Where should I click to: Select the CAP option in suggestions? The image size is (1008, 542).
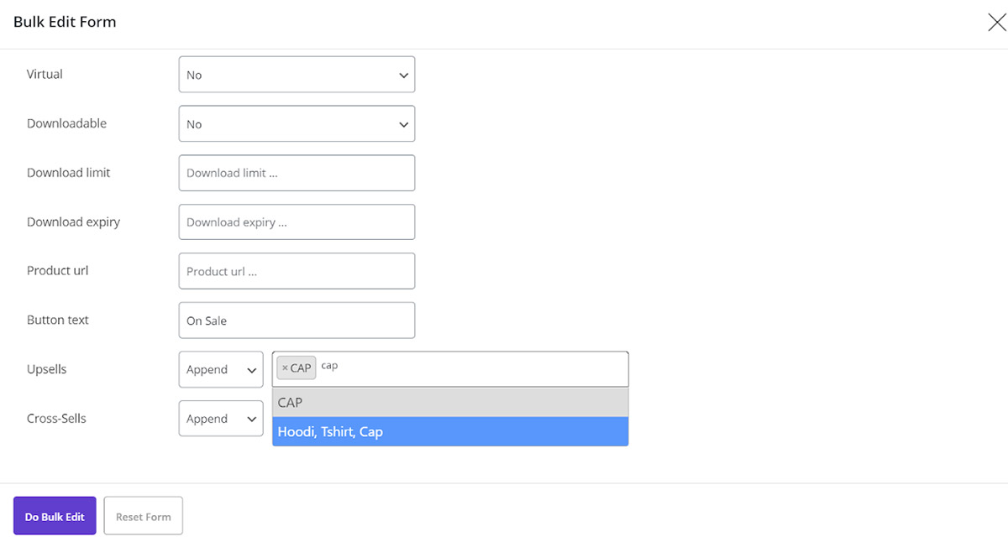tap(450, 403)
